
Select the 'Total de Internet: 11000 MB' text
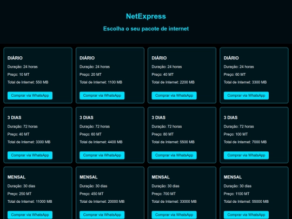tap(30, 202)
